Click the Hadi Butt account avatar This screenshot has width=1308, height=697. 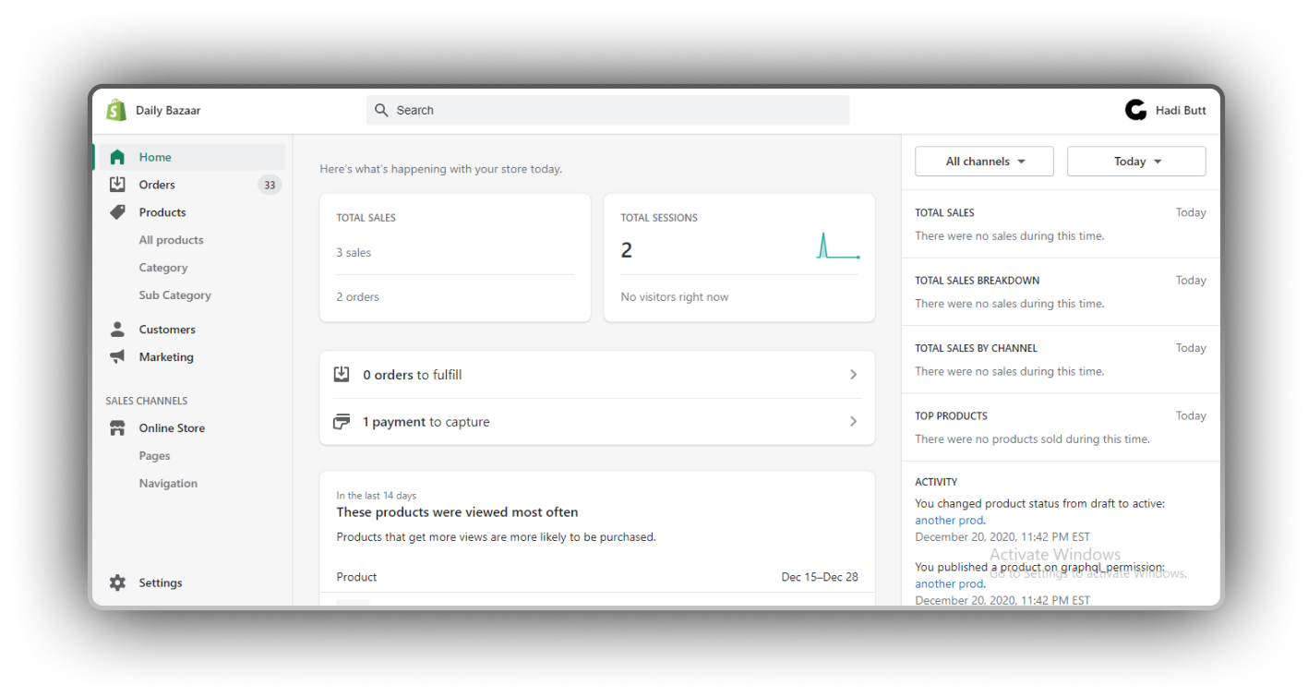point(1135,110)
